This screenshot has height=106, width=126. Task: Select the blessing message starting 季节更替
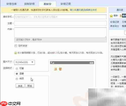(x=118, y=44)
